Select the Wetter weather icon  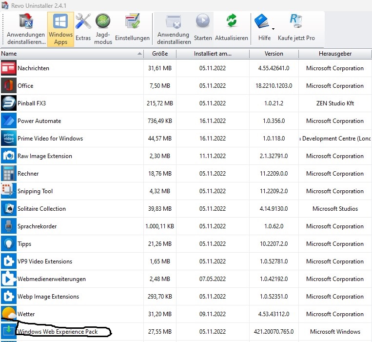click(9, 314)
